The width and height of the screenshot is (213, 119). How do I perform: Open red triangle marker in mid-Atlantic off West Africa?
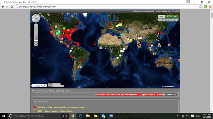tap(95, 44)
